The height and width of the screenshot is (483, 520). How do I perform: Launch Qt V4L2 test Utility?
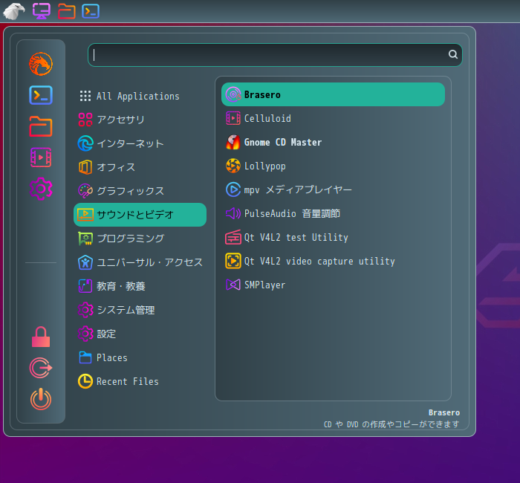coord(333,238)
